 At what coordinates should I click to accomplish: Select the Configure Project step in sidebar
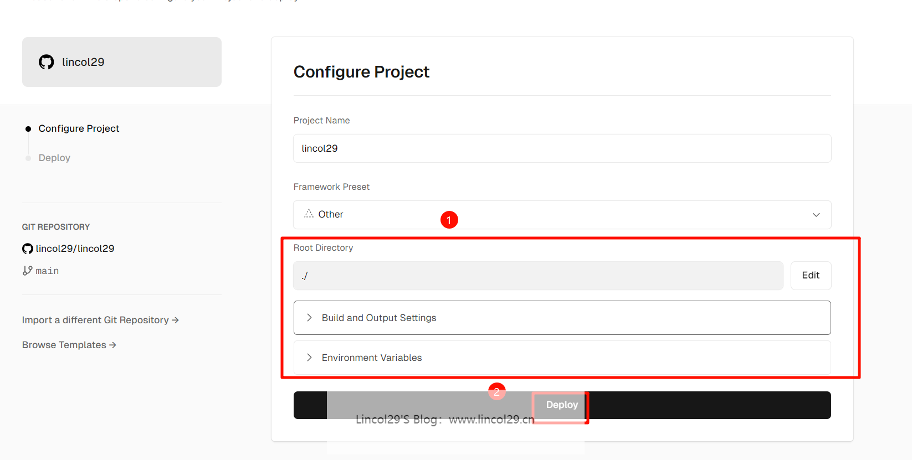tap(79, 128)
